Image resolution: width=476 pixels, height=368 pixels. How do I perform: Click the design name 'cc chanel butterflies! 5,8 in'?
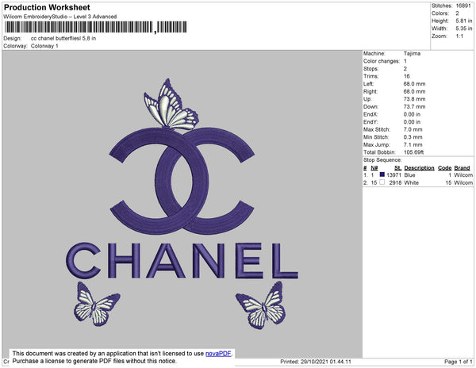[x=63, y=39]
